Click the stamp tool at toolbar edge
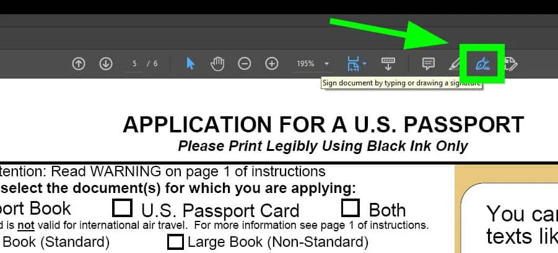 [510, 64]
